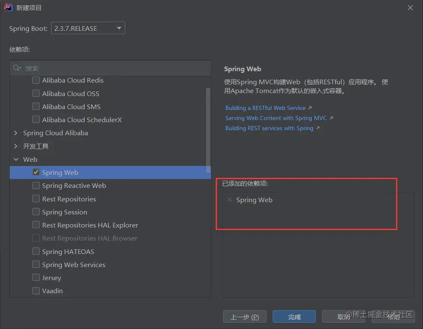The width and height of the screenshot is (423, 329).
Task: Open the Spring Boot version dropdown
Action: click(88, 28)
